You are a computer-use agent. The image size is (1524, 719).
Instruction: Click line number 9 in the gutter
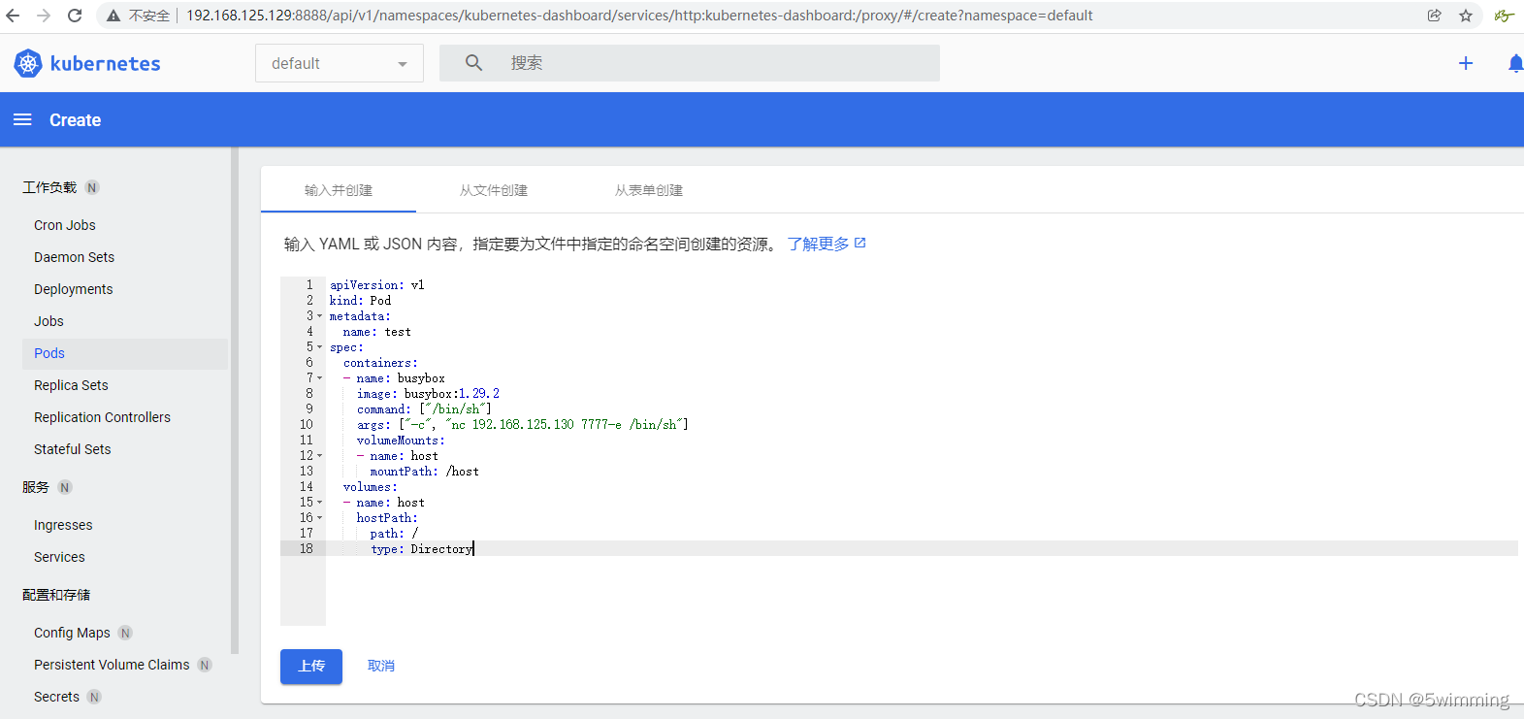coord(309,409)
